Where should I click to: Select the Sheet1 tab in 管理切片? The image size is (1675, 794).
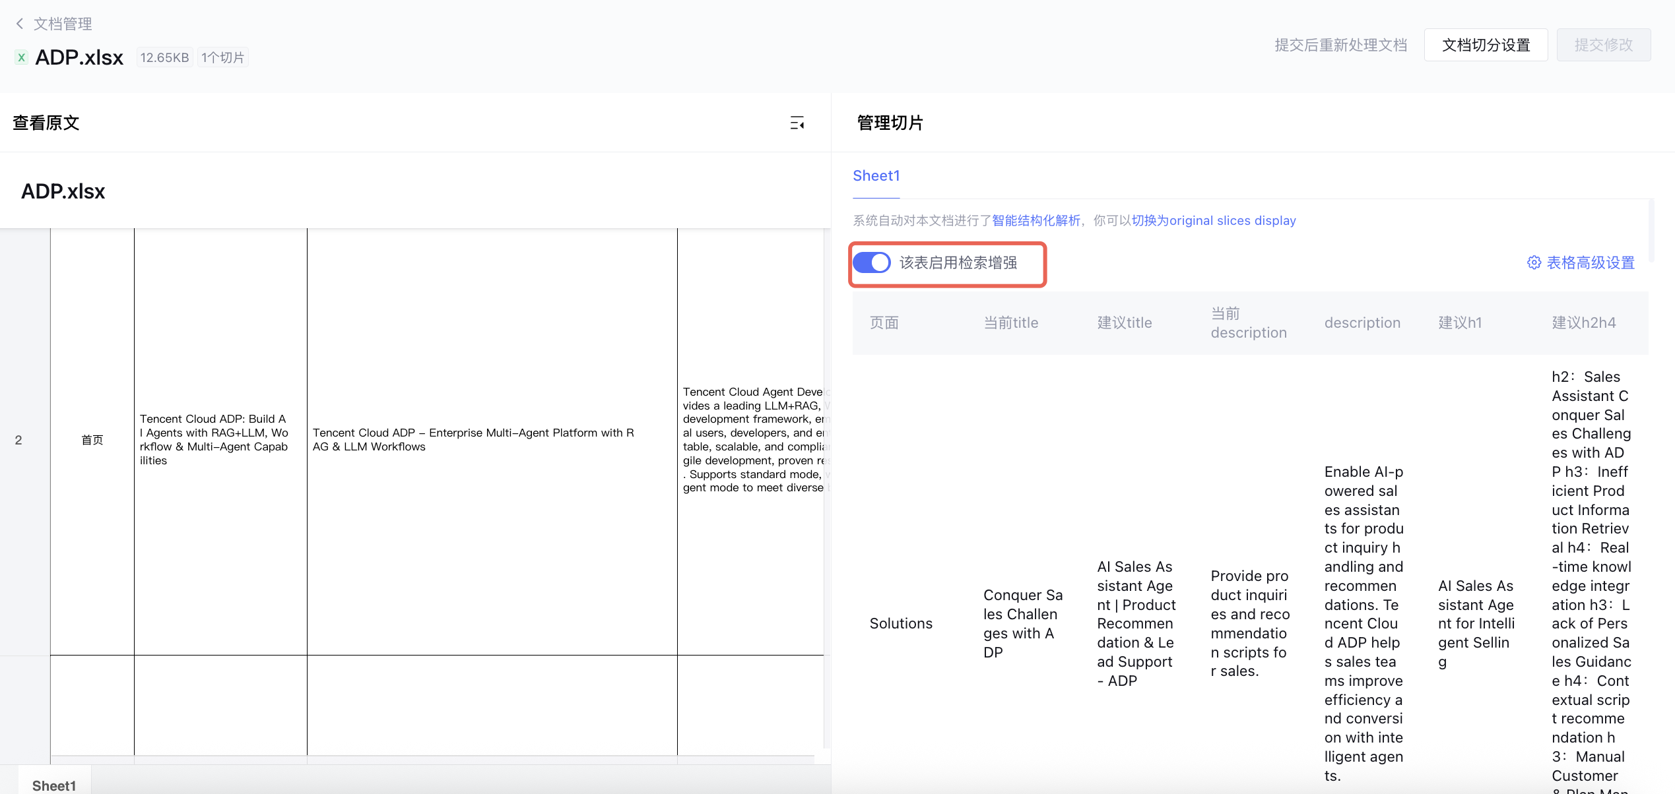[876, 175]
